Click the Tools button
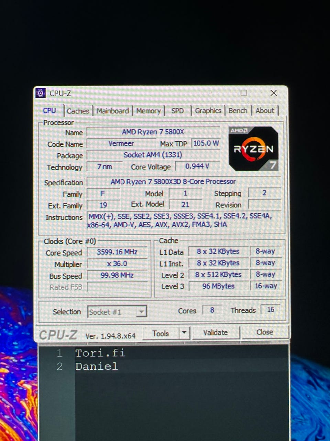 pos(161,334)
